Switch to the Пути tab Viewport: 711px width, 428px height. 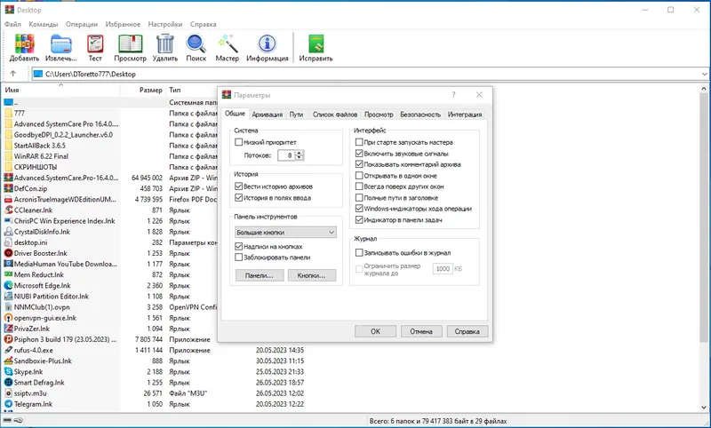(296, 115)
